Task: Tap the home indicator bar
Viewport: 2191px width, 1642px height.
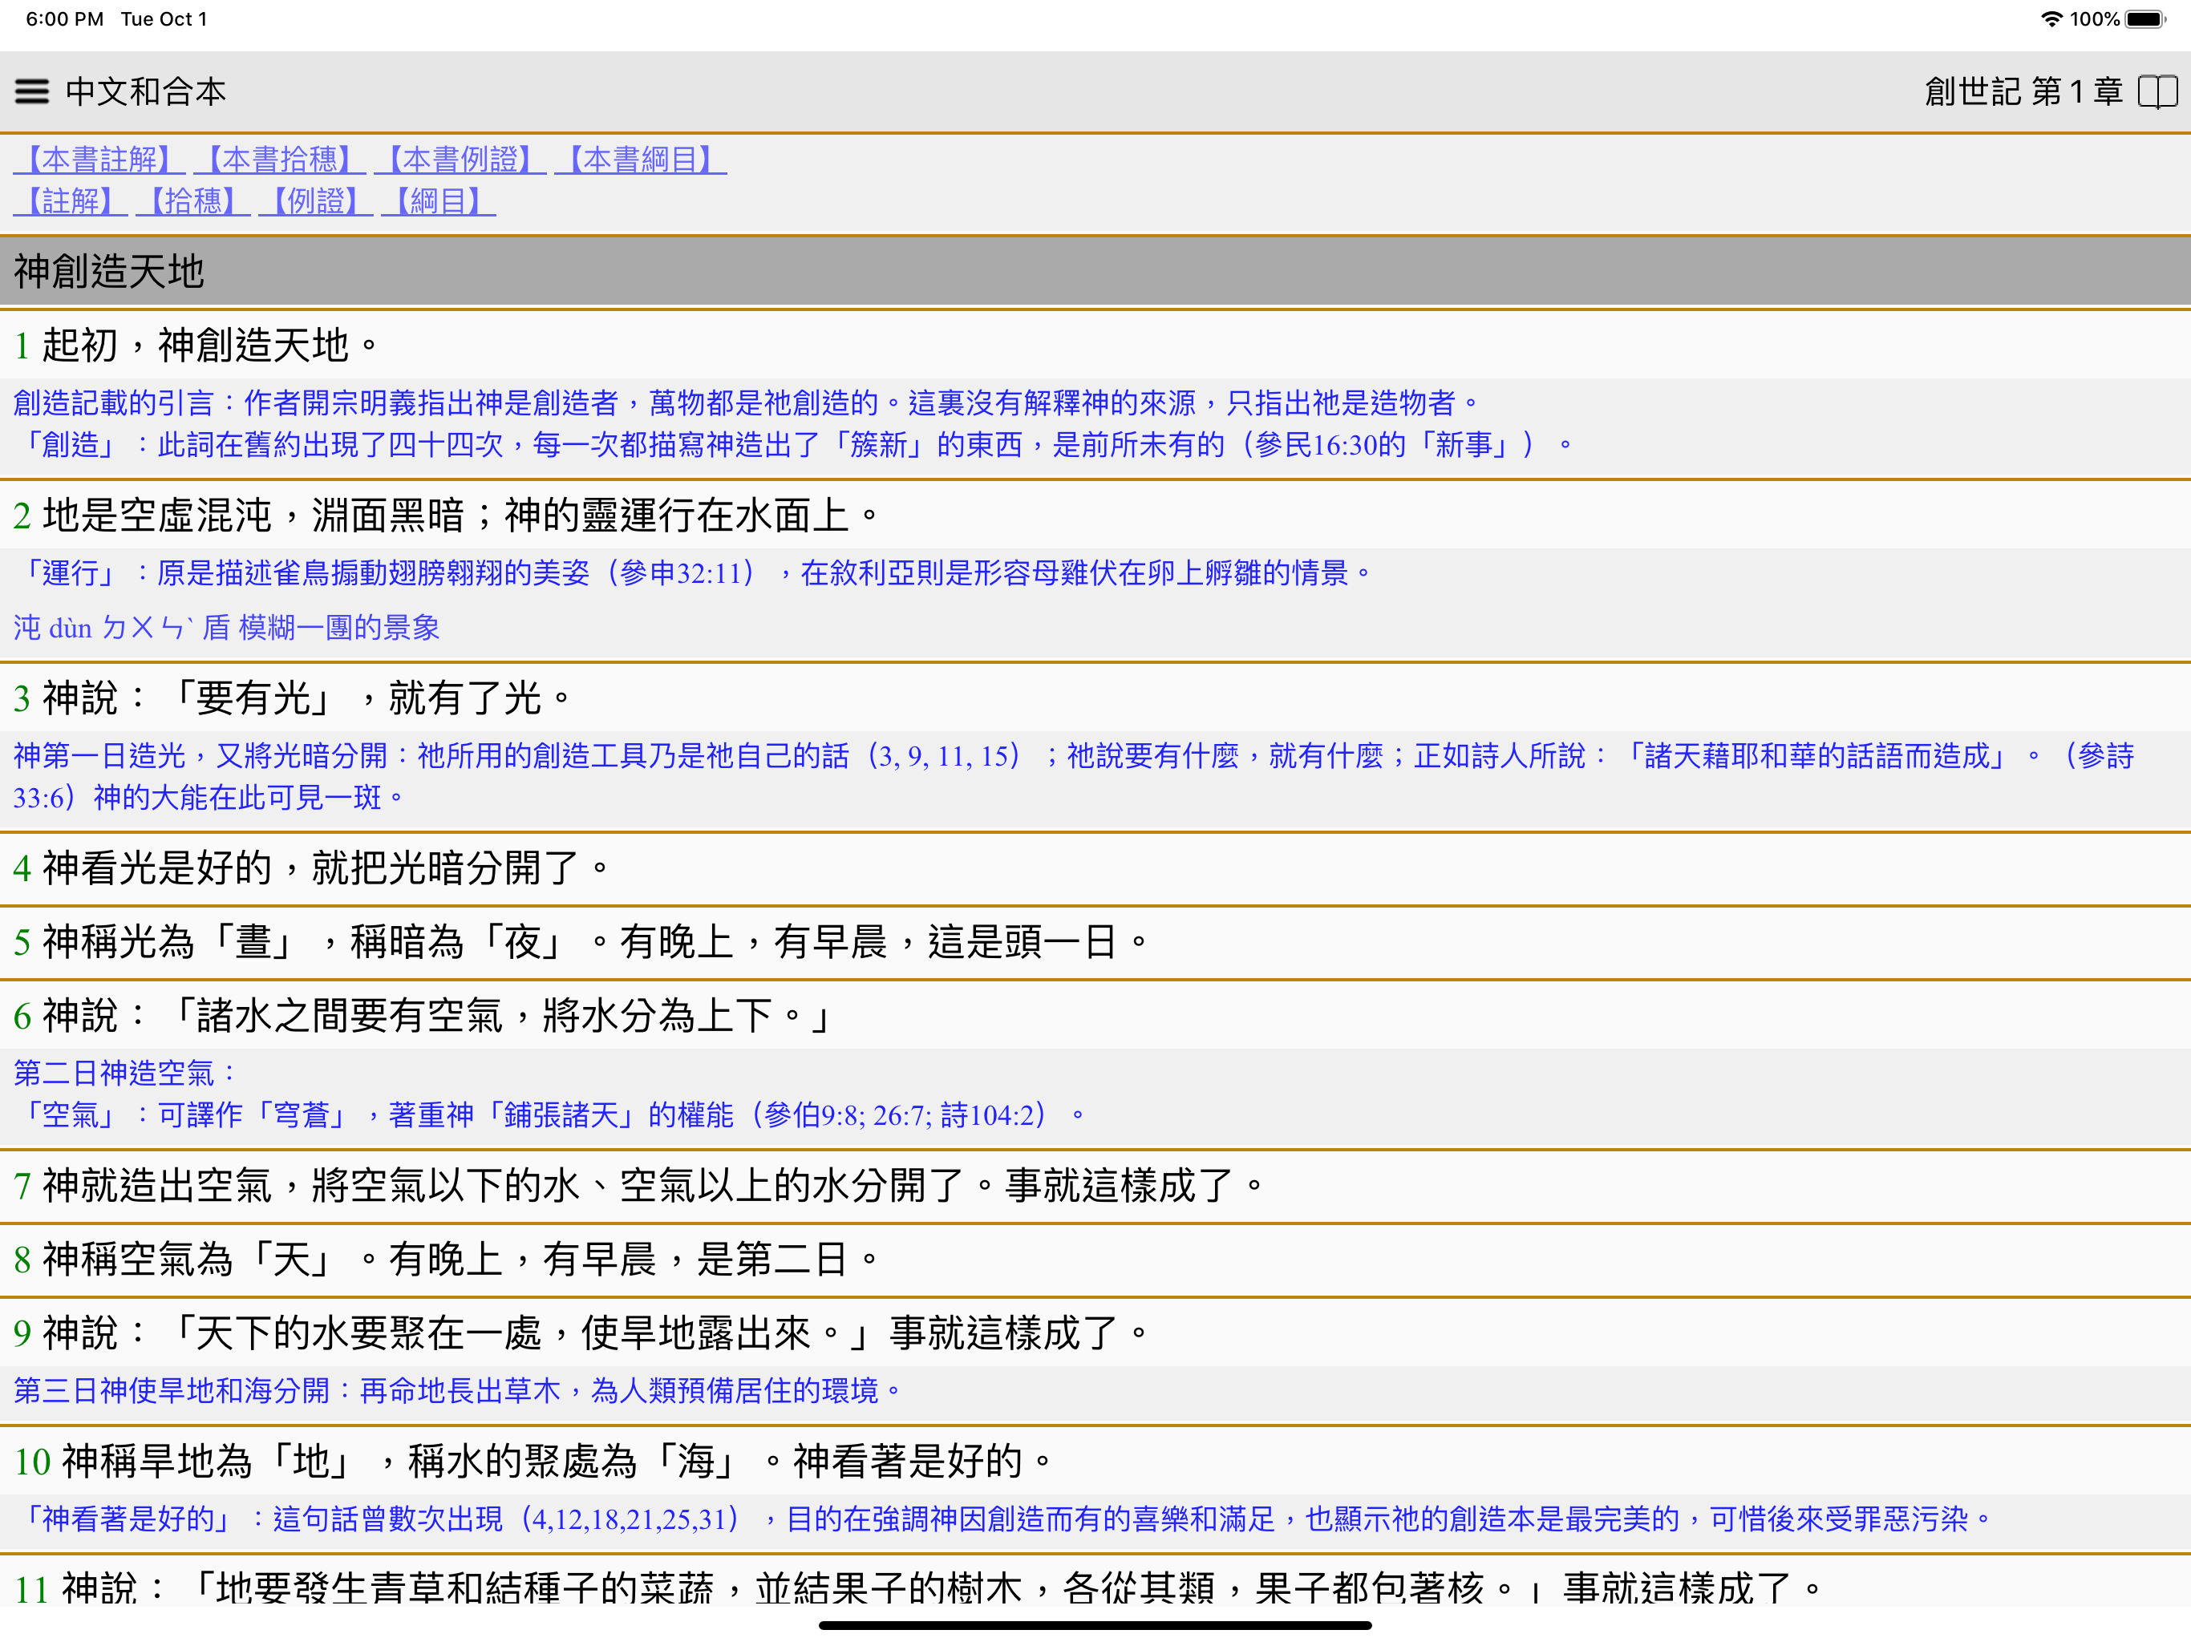Action: [x=1095, y=1625]
